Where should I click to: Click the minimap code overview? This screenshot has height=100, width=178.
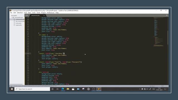pyautogui.click(x=159, y=32)
